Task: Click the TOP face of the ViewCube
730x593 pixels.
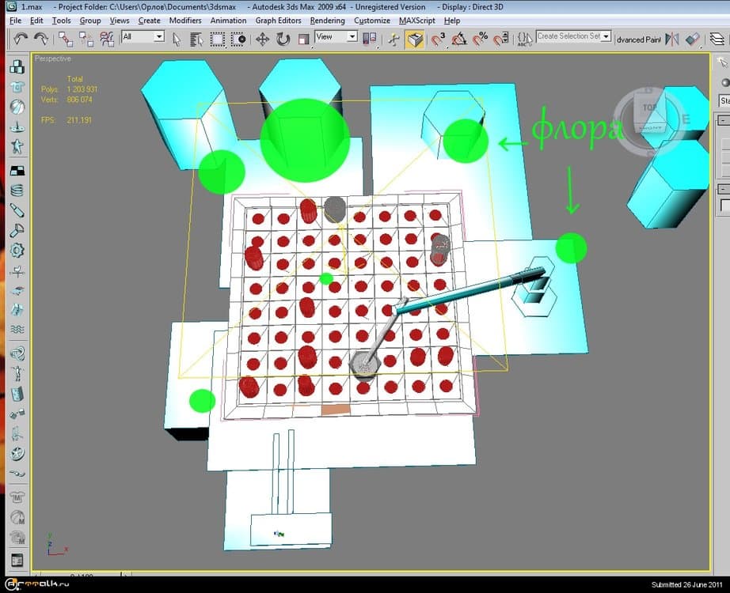Action: tap(648, 106)
